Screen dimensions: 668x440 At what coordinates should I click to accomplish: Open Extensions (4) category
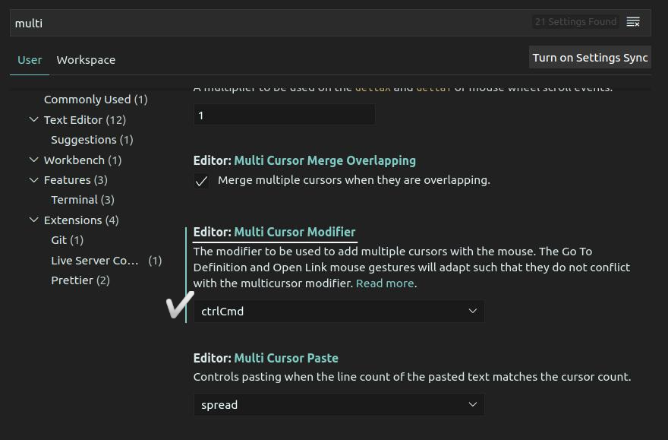[81, 220]
